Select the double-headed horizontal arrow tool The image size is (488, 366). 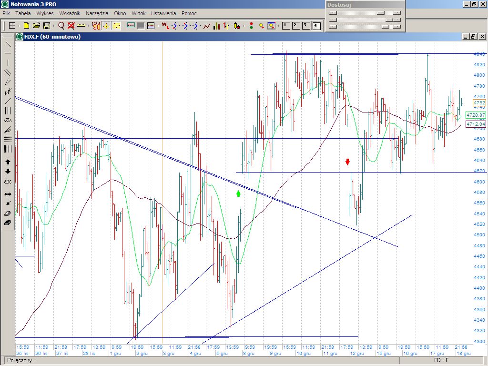(8, 194)
